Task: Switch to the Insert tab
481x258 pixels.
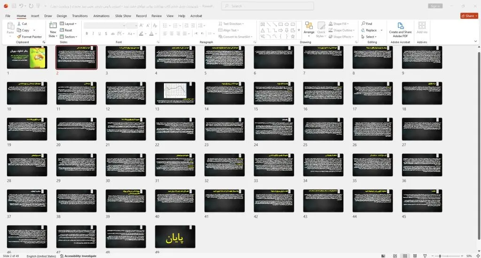Action: pyautogui.click(x=35, y=16)
